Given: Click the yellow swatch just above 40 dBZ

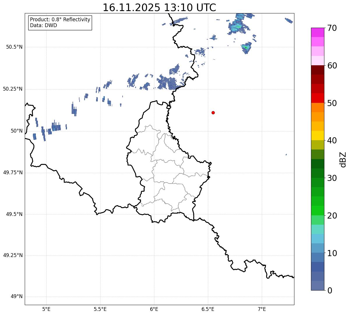Looking at the screenshot, I should [x=318, y=135].
